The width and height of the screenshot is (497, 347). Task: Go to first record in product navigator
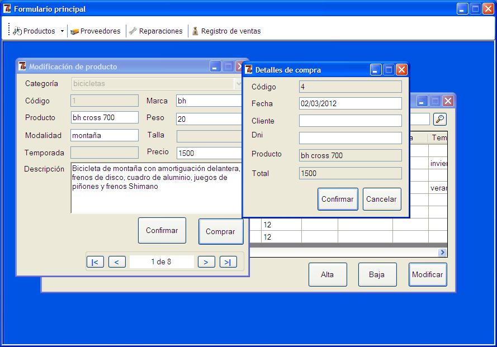[95, 262]
